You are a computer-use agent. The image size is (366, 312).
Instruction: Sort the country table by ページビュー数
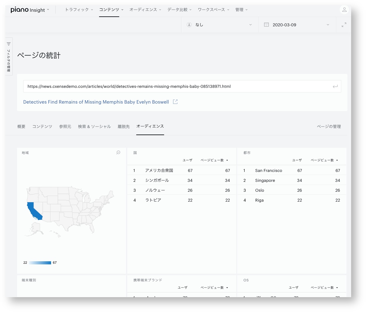(214, 160)
